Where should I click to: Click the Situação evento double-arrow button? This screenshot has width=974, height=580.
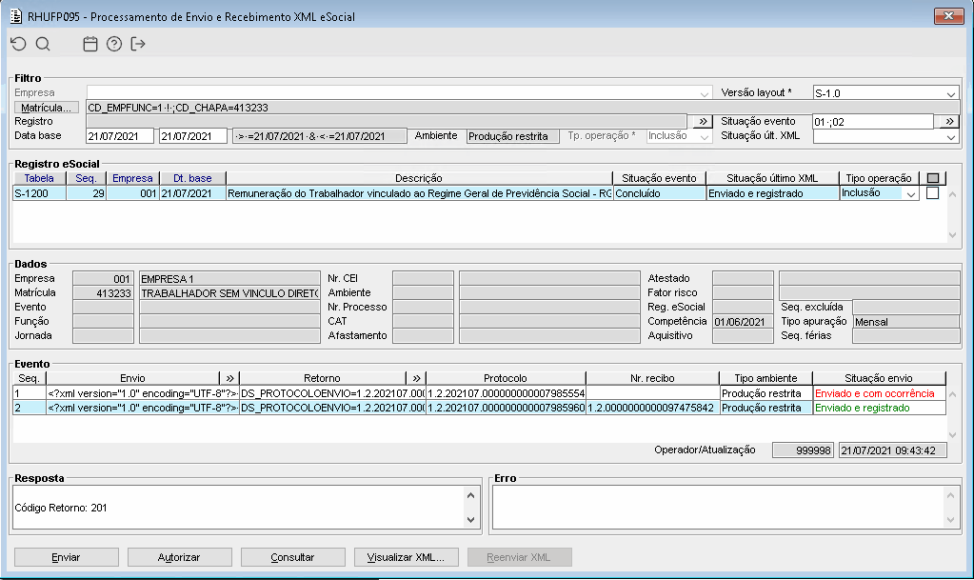pos(950,121)
